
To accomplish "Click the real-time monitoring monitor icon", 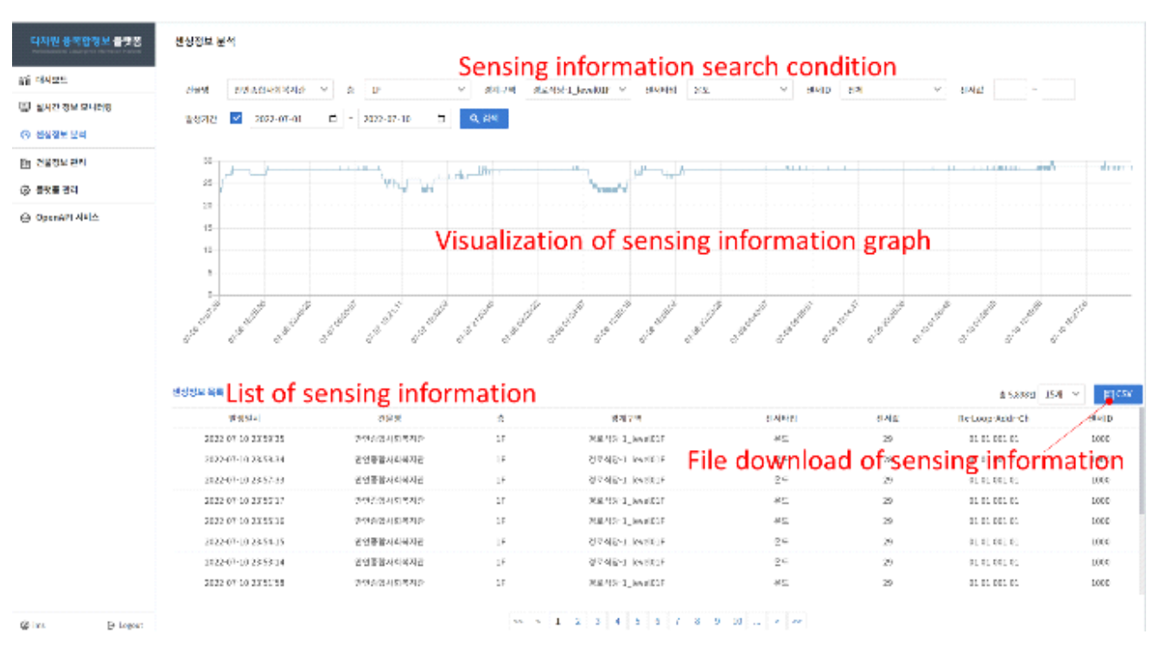I will tap(24, 108).
